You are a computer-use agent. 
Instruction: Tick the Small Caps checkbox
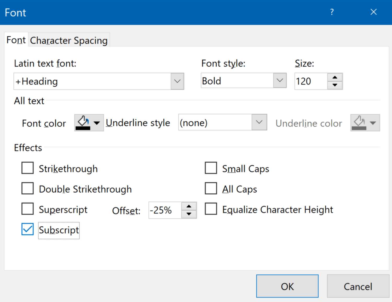click(x=211, y=168)
